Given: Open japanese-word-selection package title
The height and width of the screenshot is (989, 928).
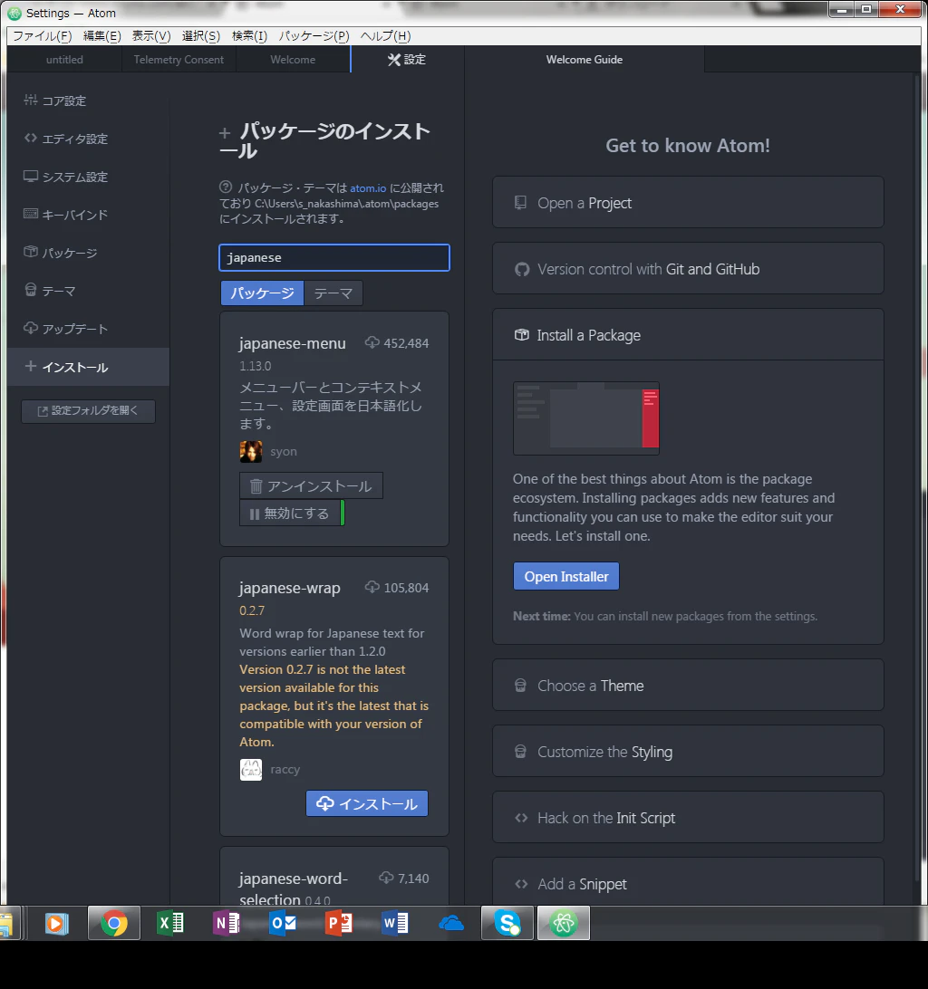Looking at the screenshot, I should pos(294,888).
